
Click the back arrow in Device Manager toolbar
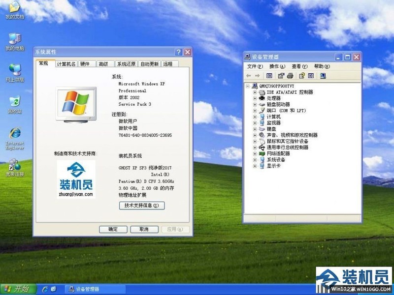(248, 76)
